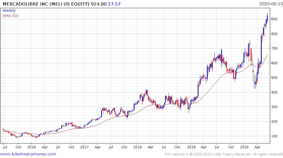Click the price change value 27.57
283x158 pixels.
click(114, 4)
